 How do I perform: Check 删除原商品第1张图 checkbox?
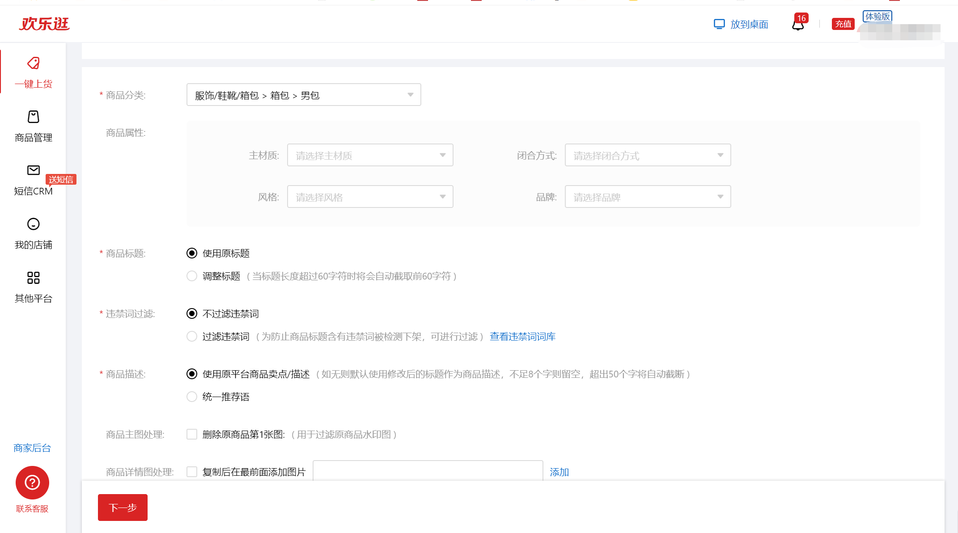tap(192, 434)
